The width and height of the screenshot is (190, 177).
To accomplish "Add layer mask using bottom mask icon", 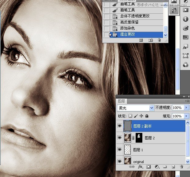I will tap(148, 167).
